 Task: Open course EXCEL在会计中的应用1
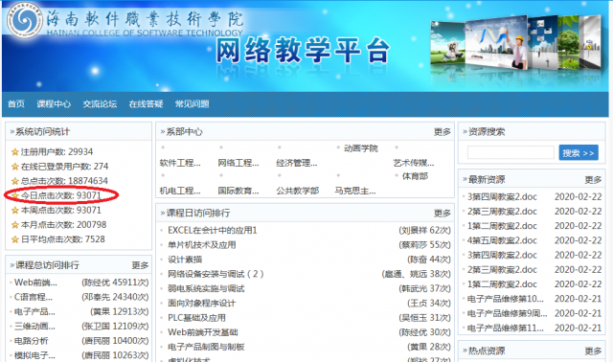213,231
